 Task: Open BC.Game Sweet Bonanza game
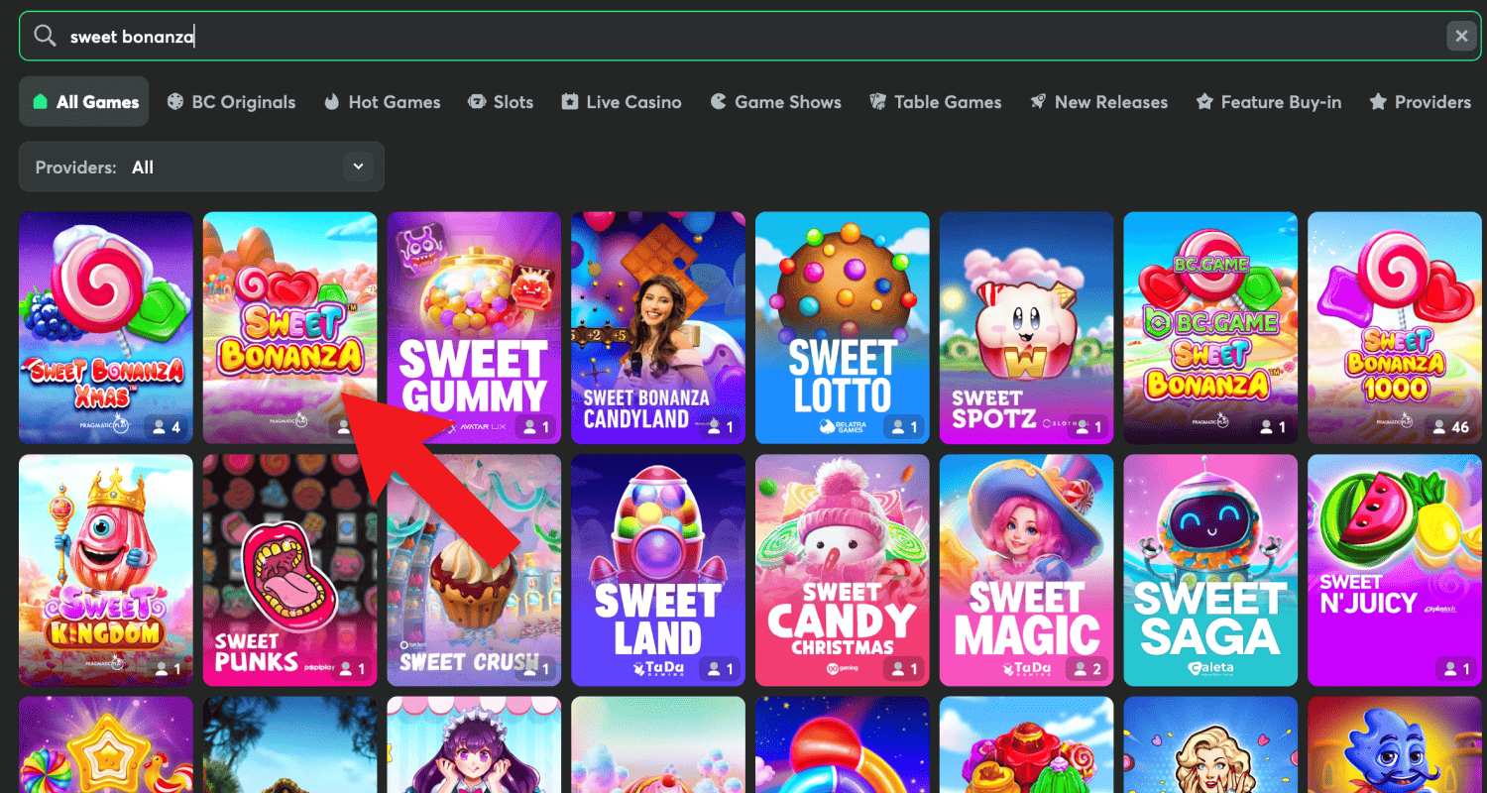click(1210, 327)
